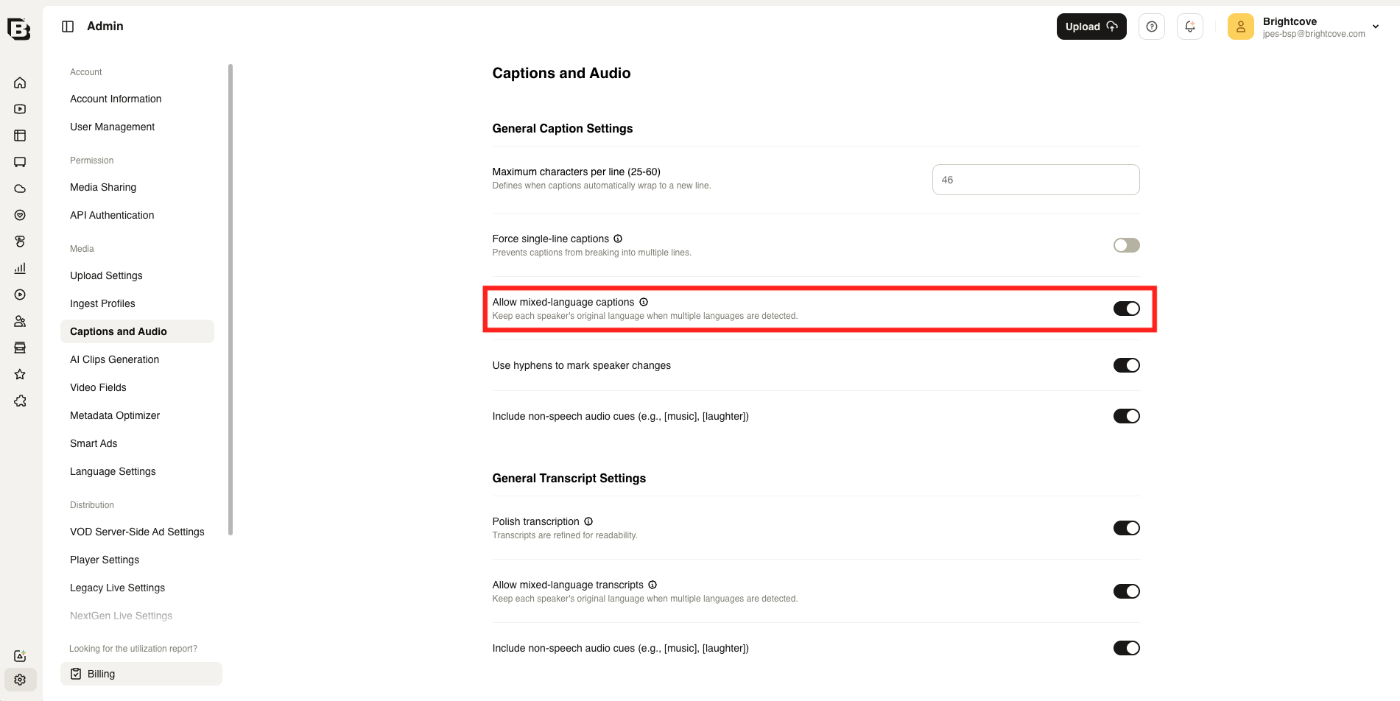Click the General Transcript Settings heading
Image resolution: width=1400 pixels, height=701 pixels.
569,478
